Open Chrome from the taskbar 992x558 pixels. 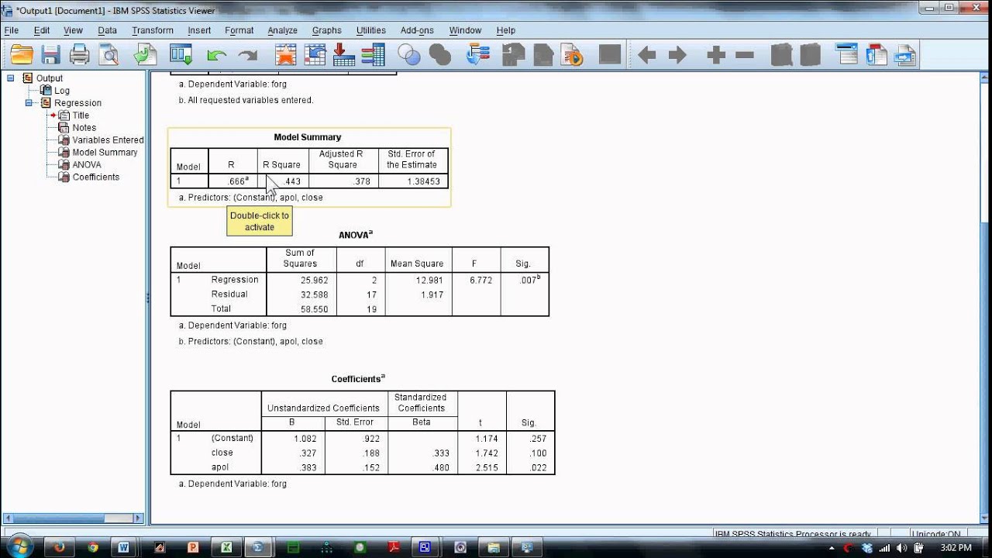(92, 547)
